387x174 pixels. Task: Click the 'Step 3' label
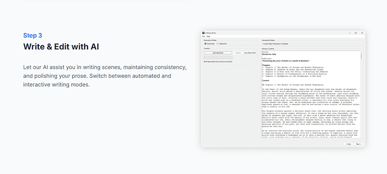(x=32, y=35)
